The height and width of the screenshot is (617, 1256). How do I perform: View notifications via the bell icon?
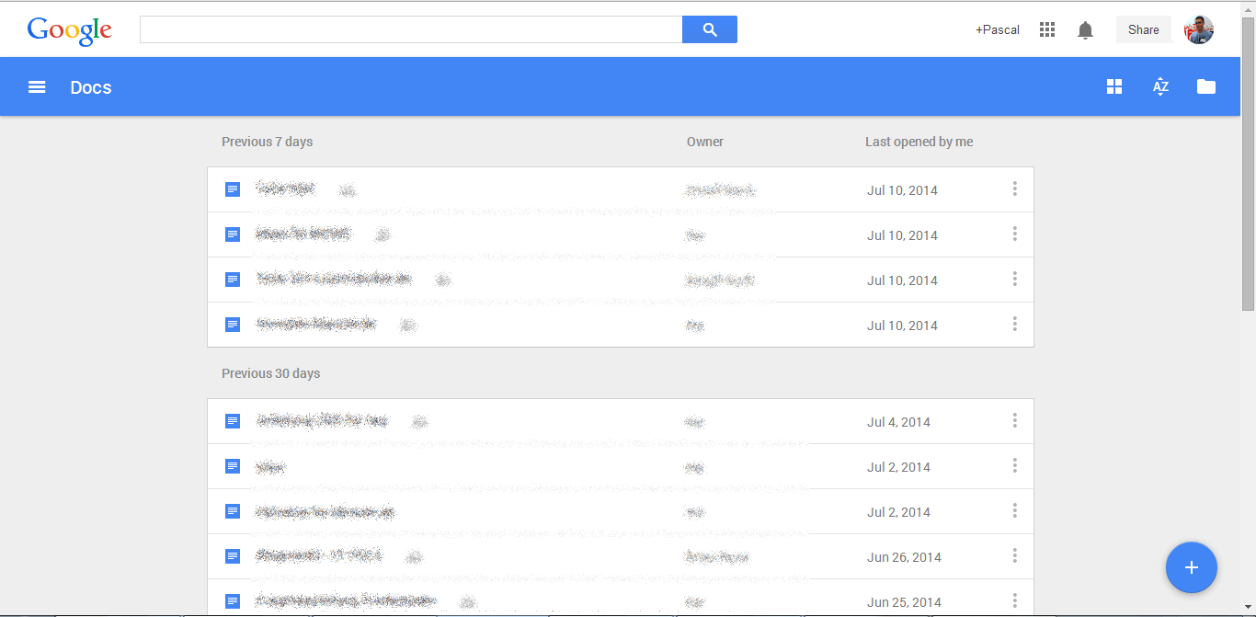pos(1085,30)
